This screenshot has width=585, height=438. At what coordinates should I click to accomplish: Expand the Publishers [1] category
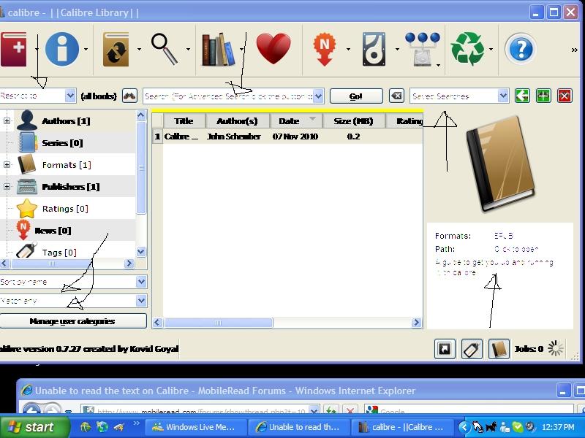click(7, 187)
